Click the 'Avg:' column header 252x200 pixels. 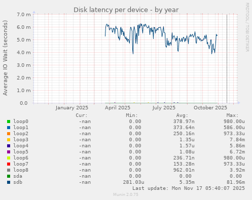point(182,115)
